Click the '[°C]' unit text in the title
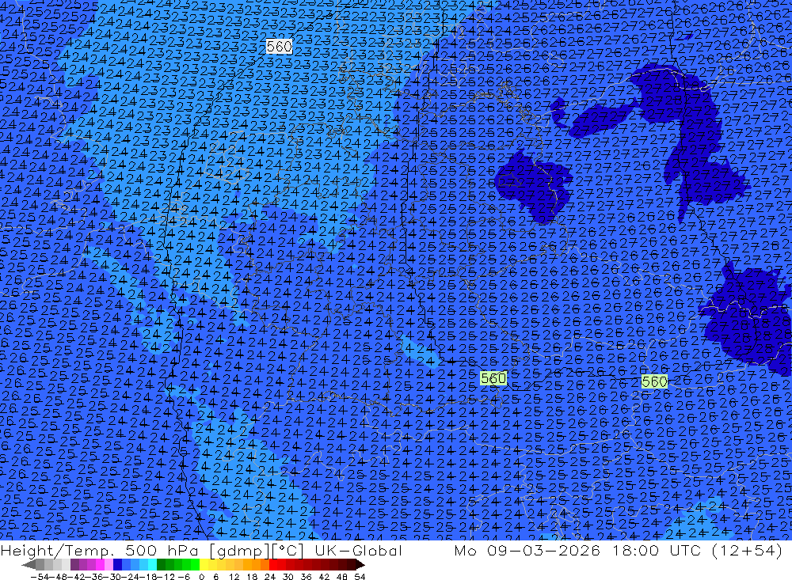 (287, 551)
